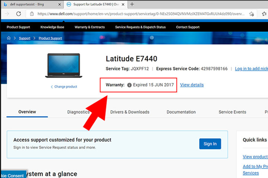
Task: Click View product quick link
Action: (x=255, y=157)
